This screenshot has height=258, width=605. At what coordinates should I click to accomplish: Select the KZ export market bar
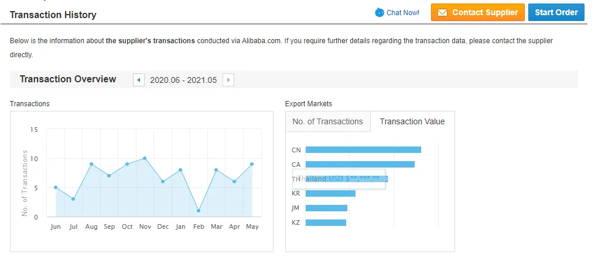coord(326,222)
